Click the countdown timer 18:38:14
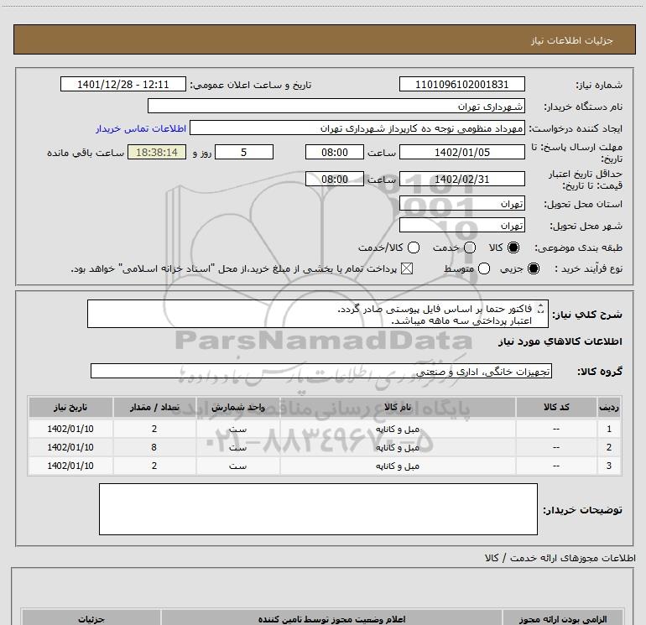Viewport: 646px width, 625px height. pos(157,152)
